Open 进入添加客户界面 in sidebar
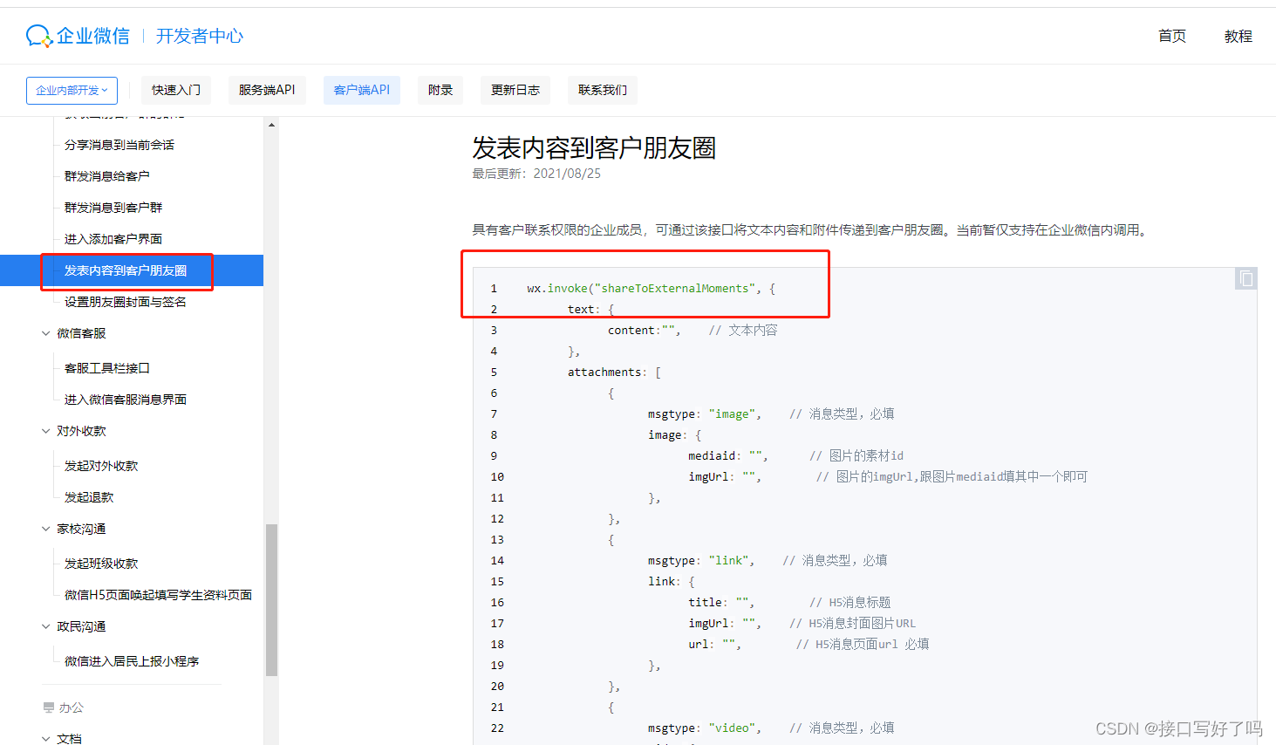Screen dimensions: 1276x745 coord(113,239)
